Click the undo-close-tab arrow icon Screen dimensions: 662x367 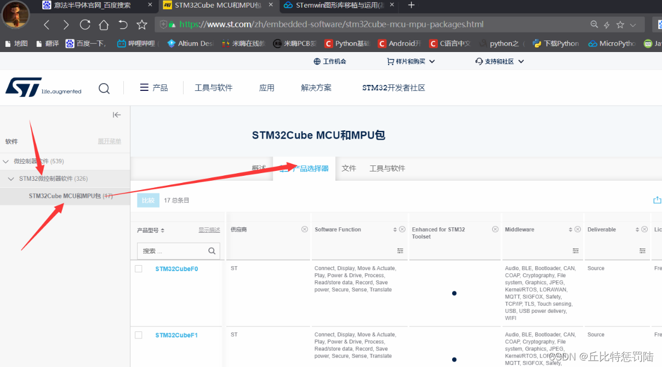pos(123,25)
